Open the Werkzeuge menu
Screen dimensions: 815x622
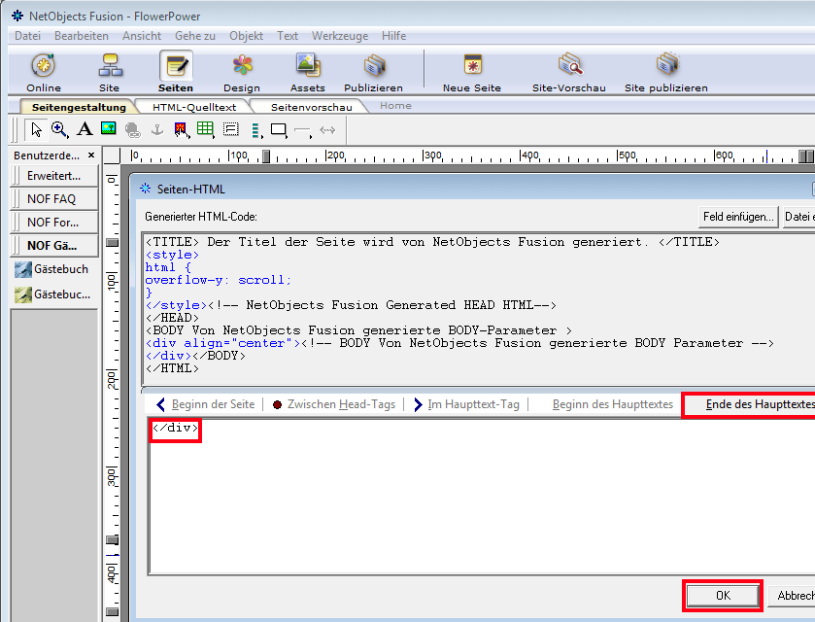point(340,36)
